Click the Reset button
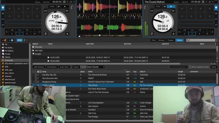 [214, 67]
